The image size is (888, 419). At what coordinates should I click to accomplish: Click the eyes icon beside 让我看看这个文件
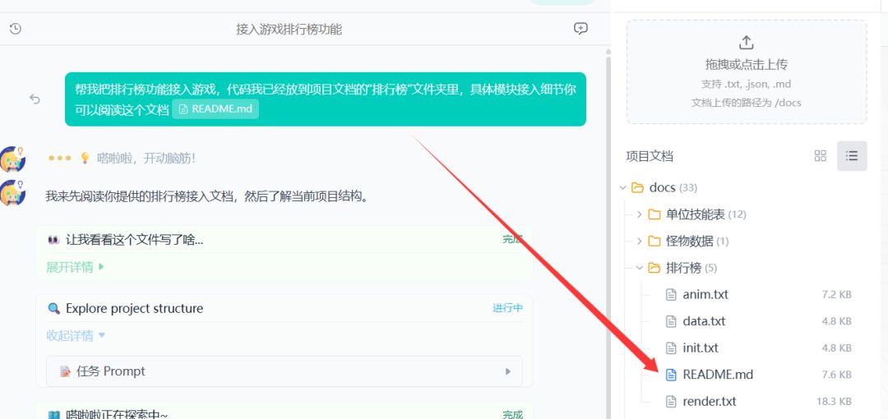(53, 240)
